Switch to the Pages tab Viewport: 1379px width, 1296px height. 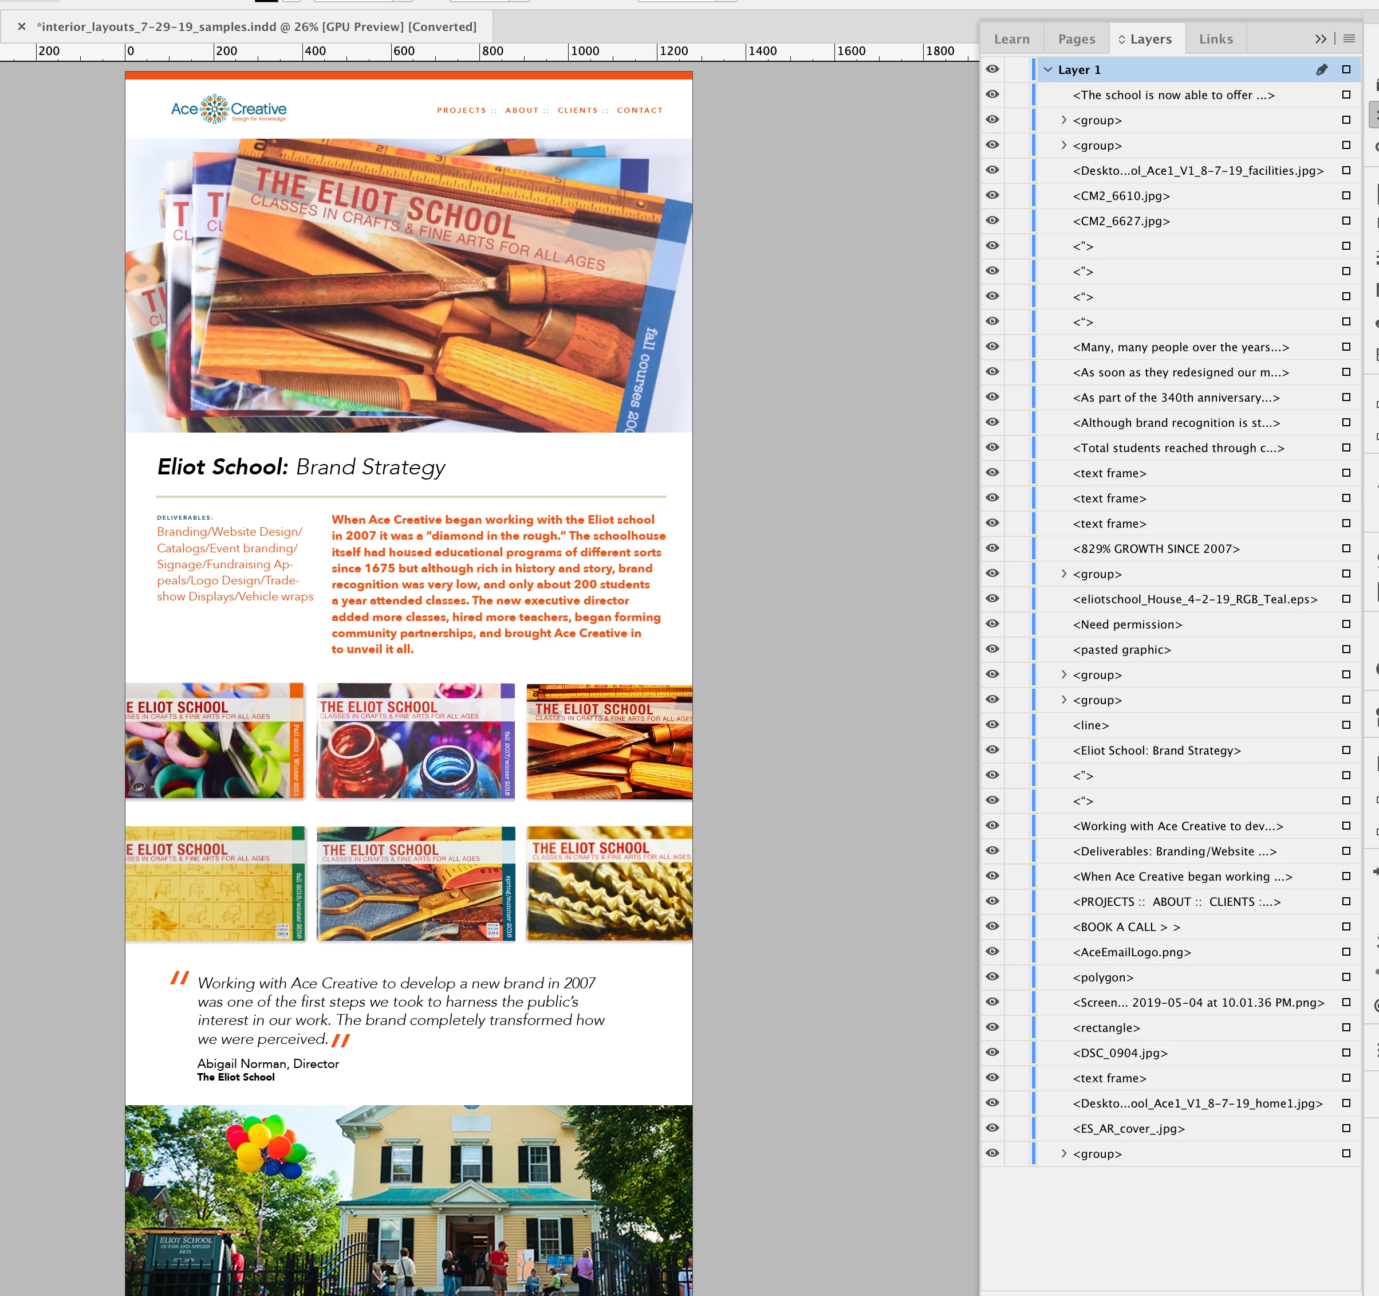[1076, 39]
